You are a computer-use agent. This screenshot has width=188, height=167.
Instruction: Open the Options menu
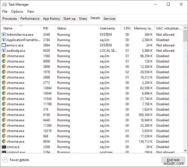tap(17, 11)
